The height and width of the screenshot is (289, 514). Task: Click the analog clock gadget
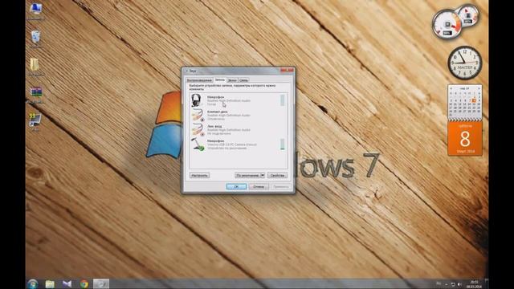pyautogui.click(x=465, y=63)
